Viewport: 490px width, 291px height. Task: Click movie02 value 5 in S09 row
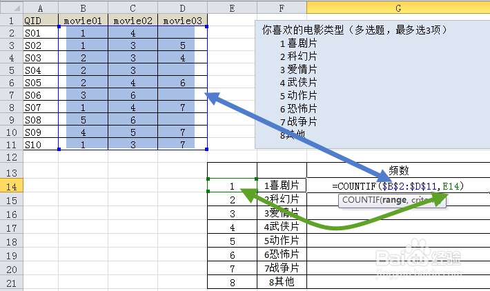[133, 132]
